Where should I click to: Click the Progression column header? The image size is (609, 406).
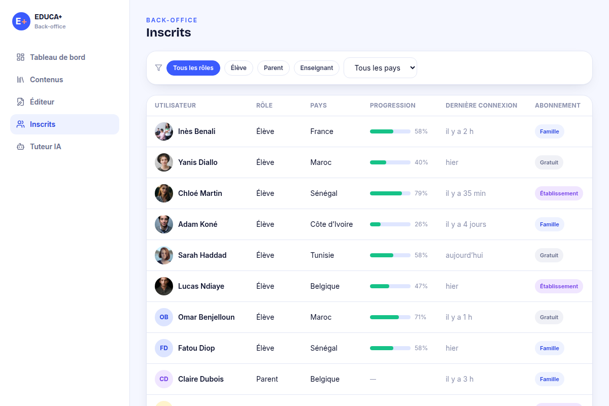click(x=393, y=106)
